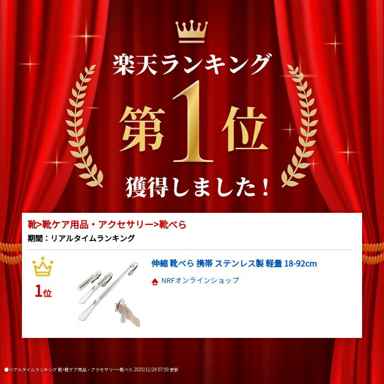Click the 期間:リアルタイムランキング label
The height and width of the screenshot is (384, 384).
tap(81, 238)
